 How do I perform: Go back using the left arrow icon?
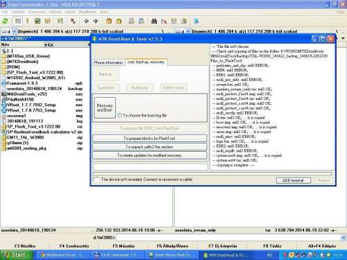click(x=86, y=21)
